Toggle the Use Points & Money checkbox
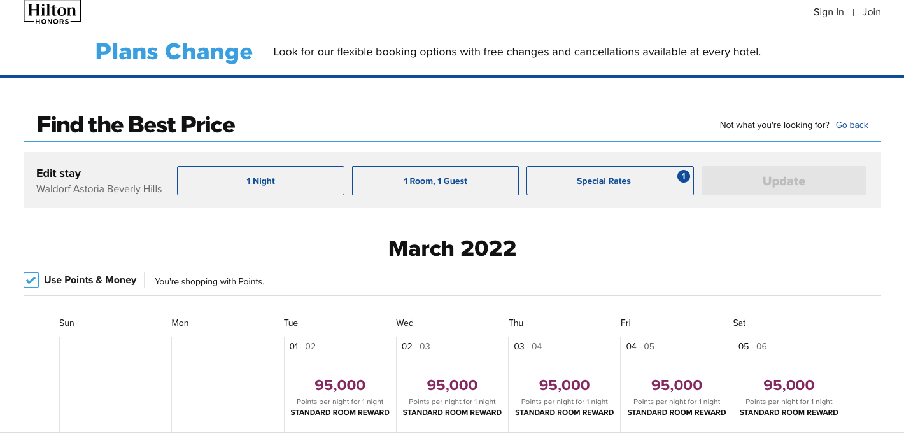The width and height of the screenshot is (904, 434). pyautogui.click(x=31, y=280)
